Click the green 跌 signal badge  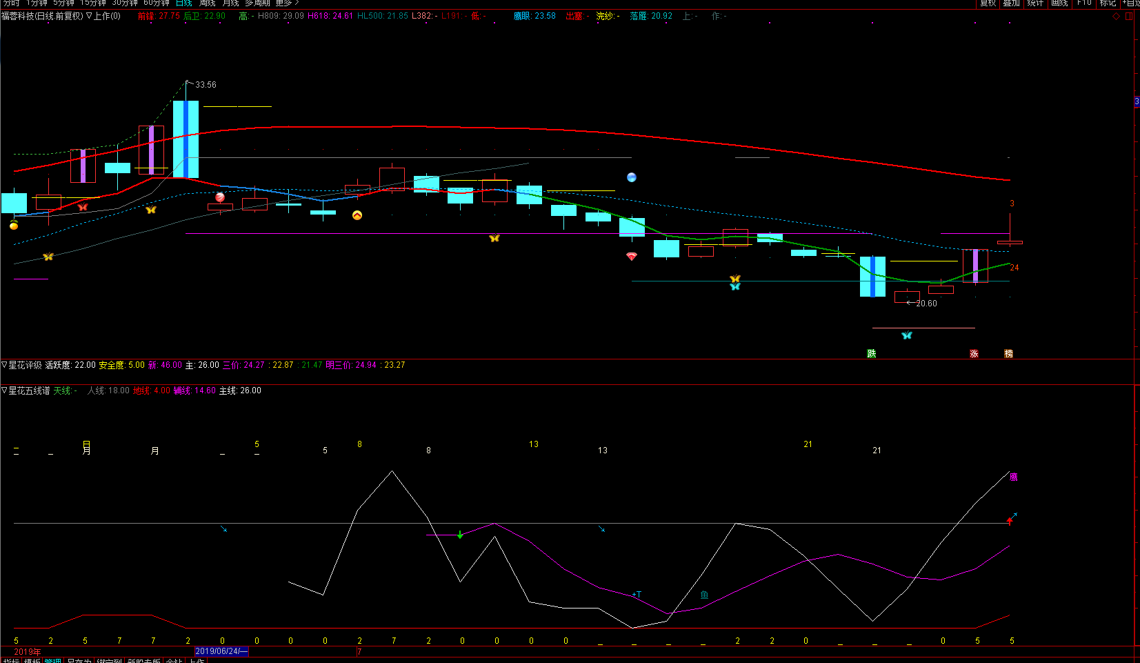[x=872, y=353]
